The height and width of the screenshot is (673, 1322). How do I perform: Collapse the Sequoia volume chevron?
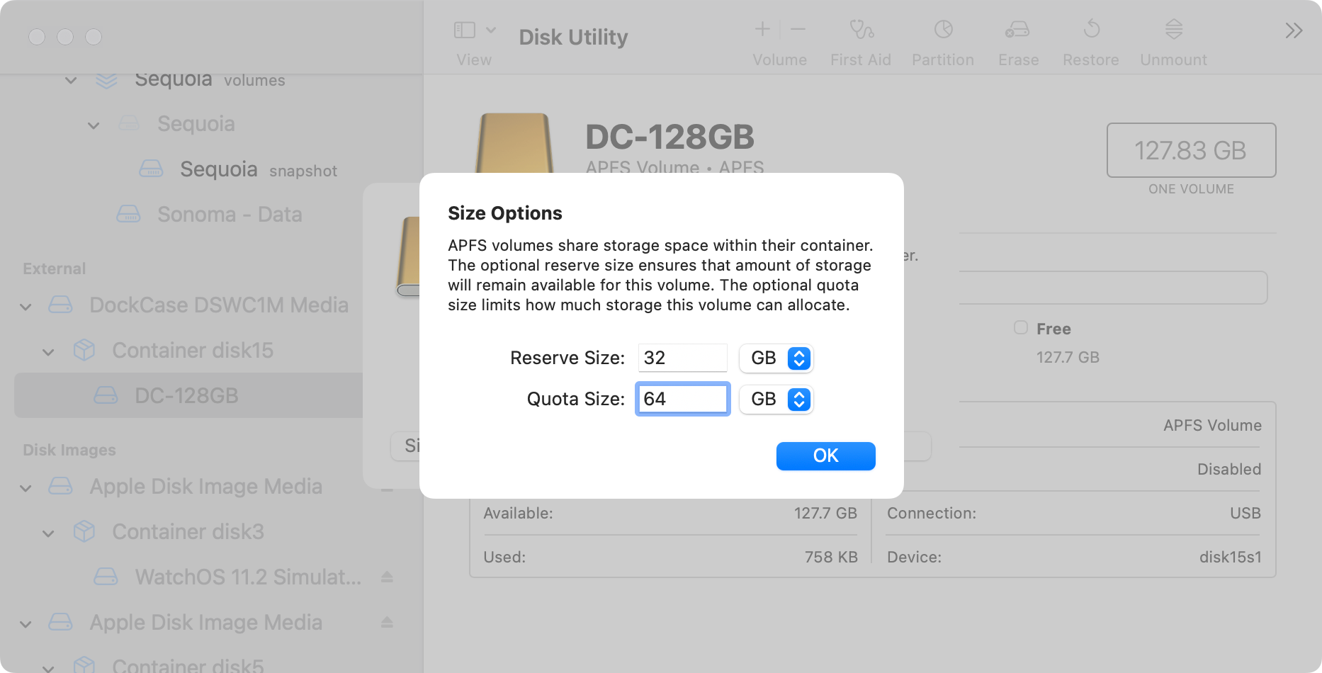pos(94,125)
